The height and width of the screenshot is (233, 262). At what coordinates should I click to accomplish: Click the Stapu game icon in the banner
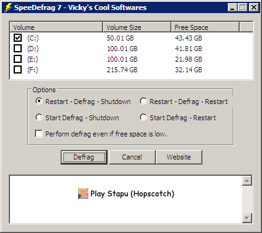click(83, 194)
